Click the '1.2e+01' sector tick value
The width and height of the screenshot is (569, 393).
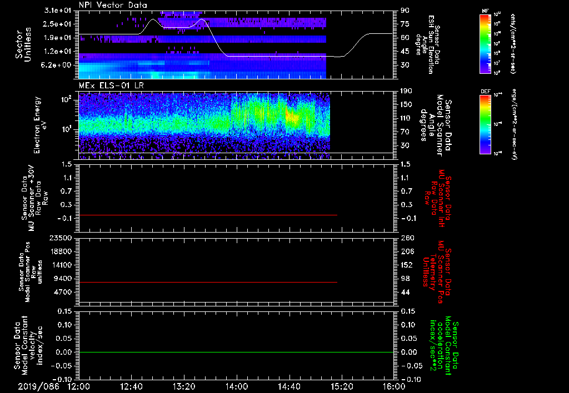click(58, 52)
